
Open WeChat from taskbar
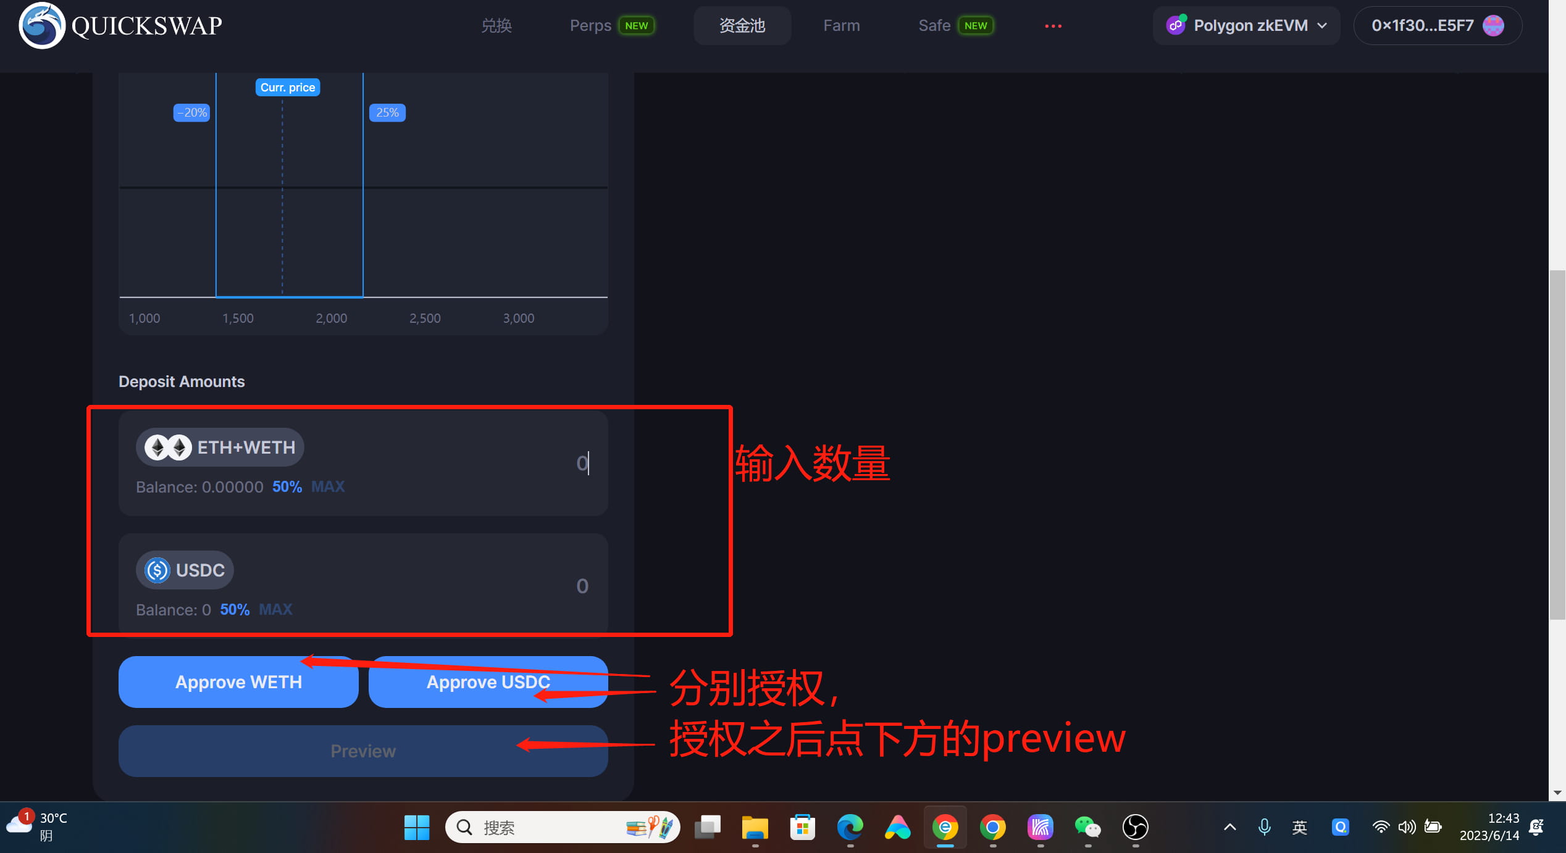pyautogui.click(x=1087, y=827)
